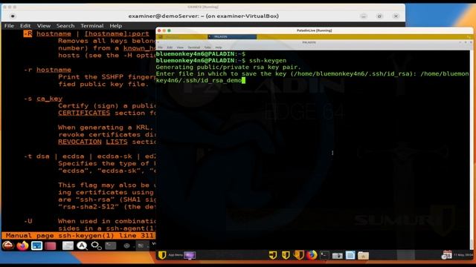Click 'Generating public/private rsa key pair.' line
Viewport: 476px width, 267px height.
[228, 67]
